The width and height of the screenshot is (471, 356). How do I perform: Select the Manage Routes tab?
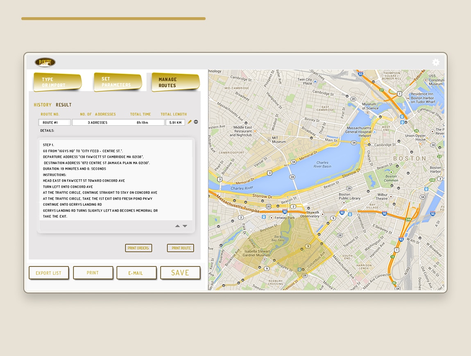176,82
